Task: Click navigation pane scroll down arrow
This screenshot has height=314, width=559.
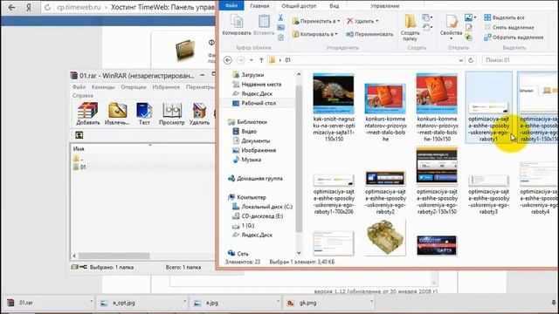Action: click(299, 253)
